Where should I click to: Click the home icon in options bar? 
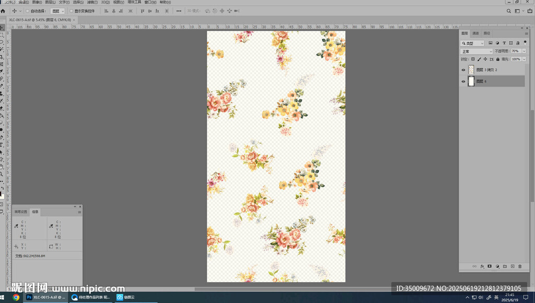(3, 10)
